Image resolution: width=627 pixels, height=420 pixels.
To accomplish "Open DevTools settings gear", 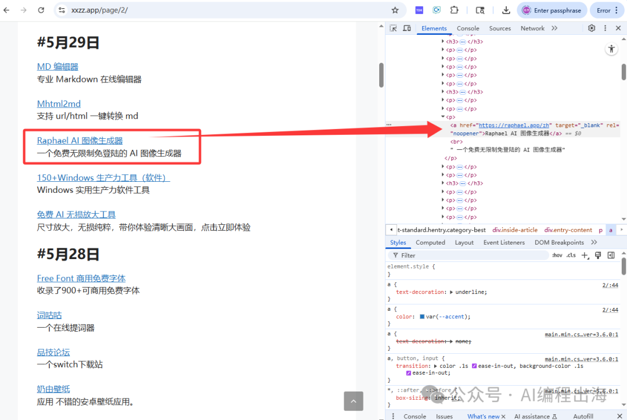I will [592, 28].
